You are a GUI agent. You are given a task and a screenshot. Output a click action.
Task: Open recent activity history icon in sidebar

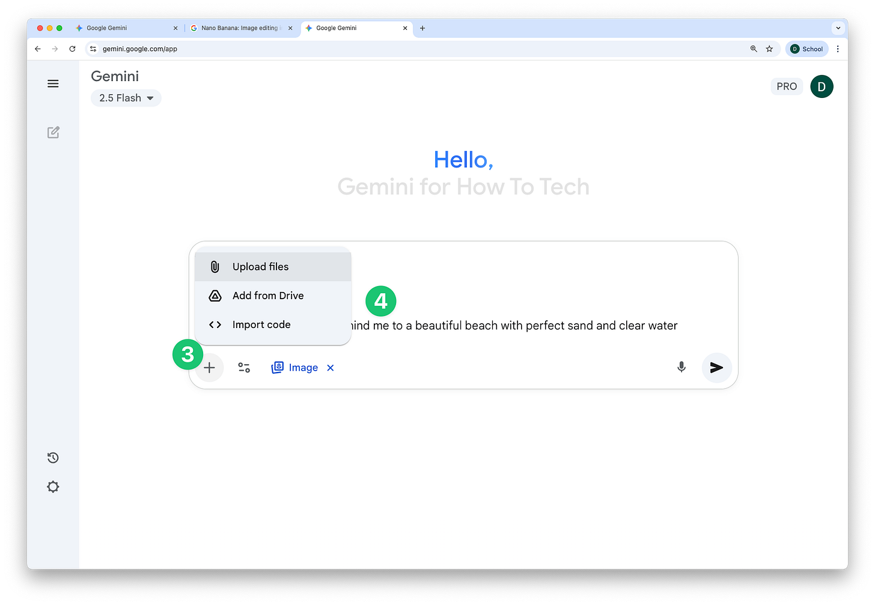coord(53,458)
